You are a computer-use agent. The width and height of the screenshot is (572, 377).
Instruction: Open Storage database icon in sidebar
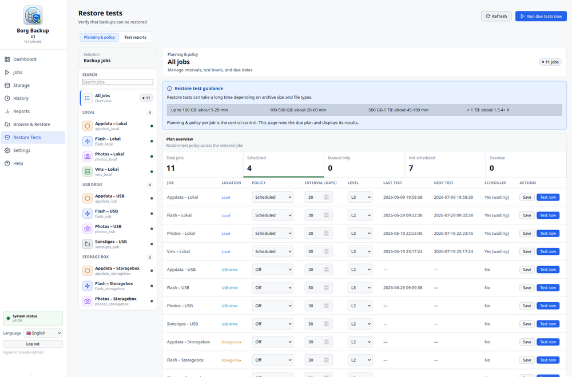tap(7, 85)
